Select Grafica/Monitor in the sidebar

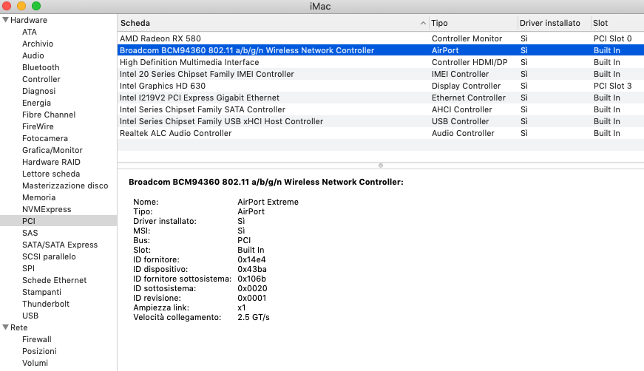click(x=52, y=150)
